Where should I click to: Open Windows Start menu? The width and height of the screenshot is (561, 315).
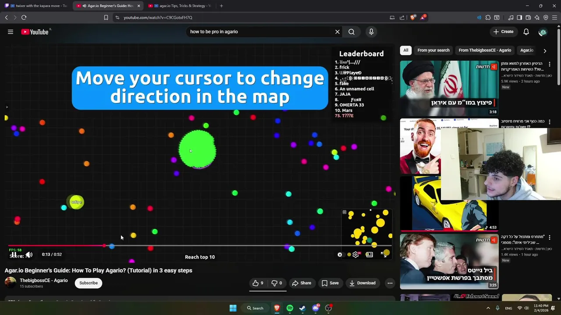(x=233, y=308)
